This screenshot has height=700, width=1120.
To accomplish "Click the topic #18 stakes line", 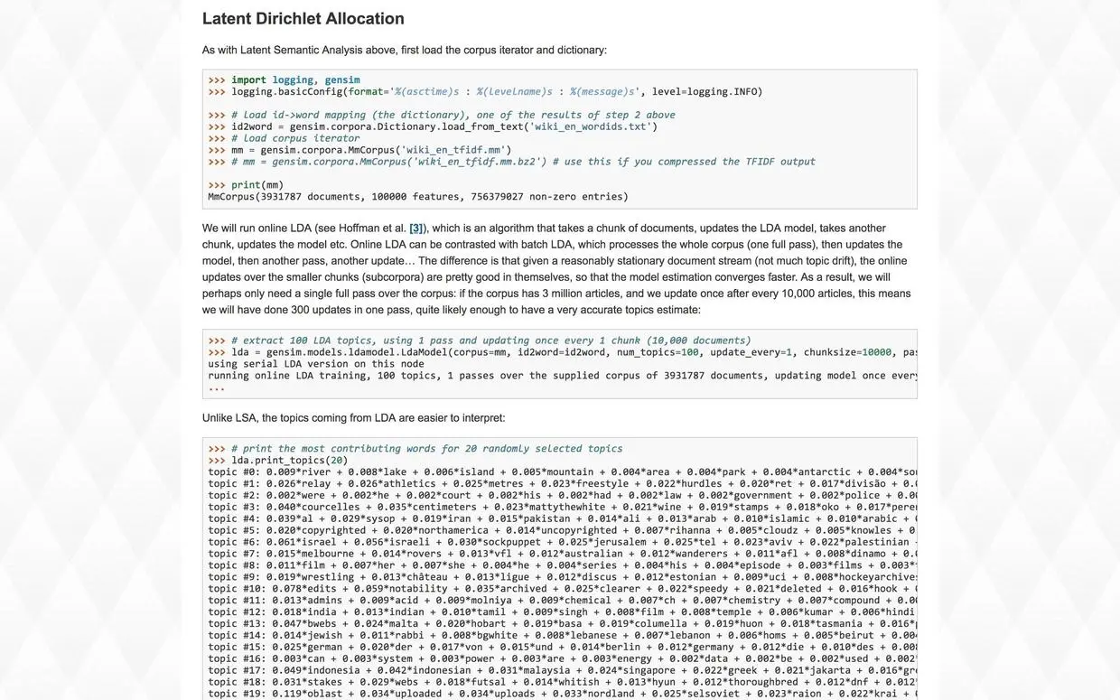I will [563, 684].
